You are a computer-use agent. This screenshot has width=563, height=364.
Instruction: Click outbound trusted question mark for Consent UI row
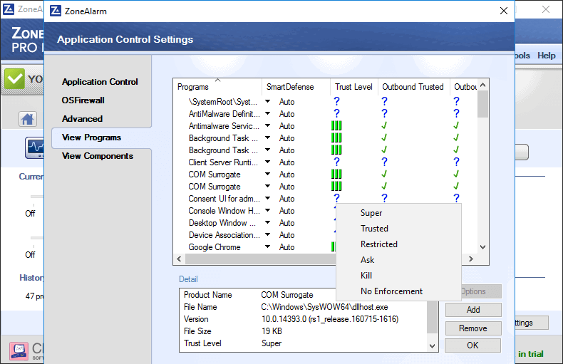pyautogui.click(x=384, y=198)
